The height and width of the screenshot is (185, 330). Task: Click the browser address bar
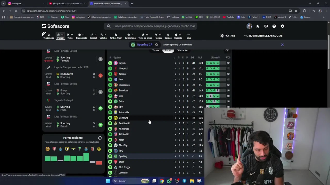[x=155, y=11]
